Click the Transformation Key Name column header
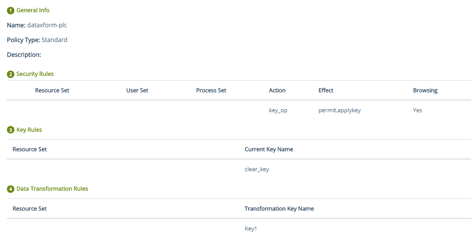The width and height of the screenshot is (476, 237). click(279, 208)
